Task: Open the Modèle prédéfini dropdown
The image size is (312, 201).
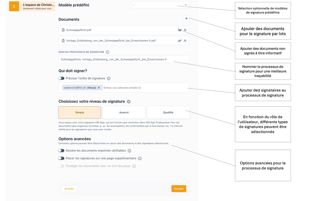Action: [160, 5]
